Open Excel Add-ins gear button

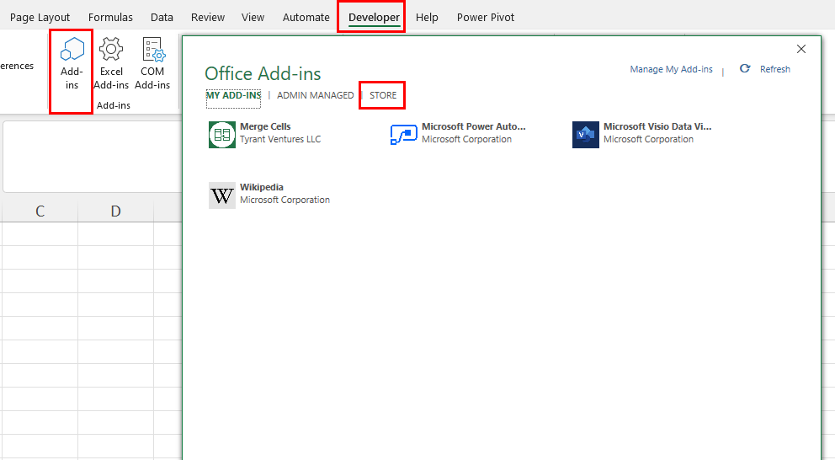[x=111, y=64]
